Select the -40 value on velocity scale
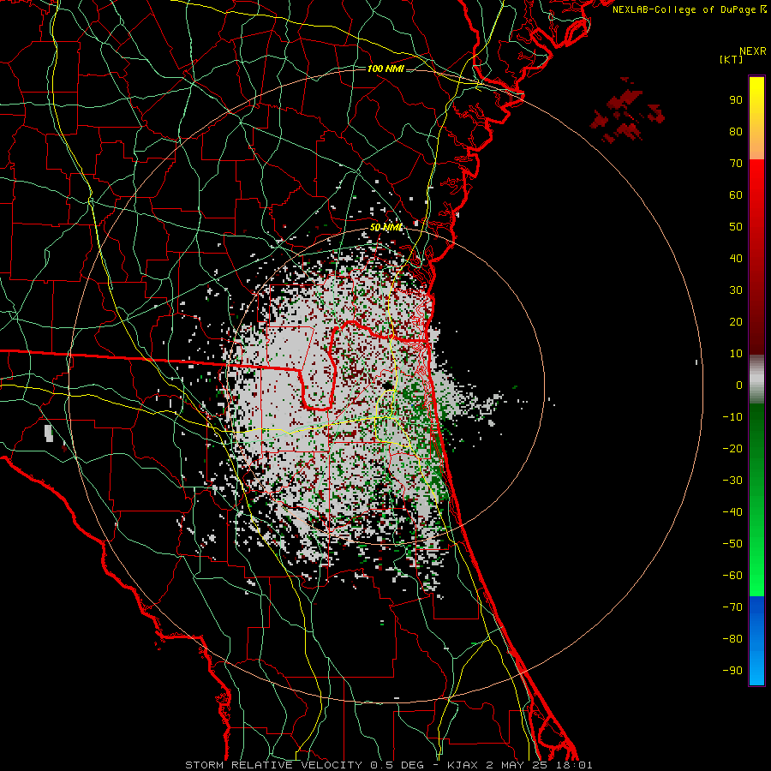This screenshot has width=771, height=771. (732, 512)
